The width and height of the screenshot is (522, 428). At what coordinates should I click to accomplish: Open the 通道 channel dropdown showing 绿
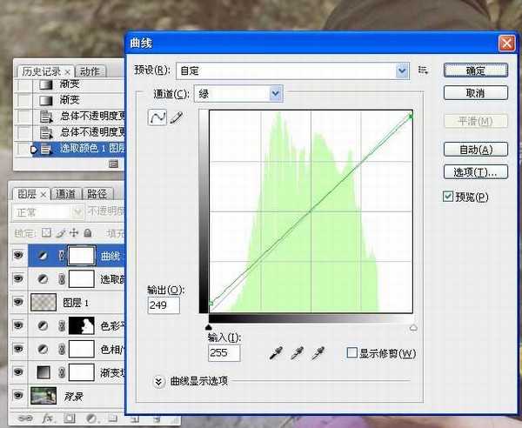coord(276,93)
